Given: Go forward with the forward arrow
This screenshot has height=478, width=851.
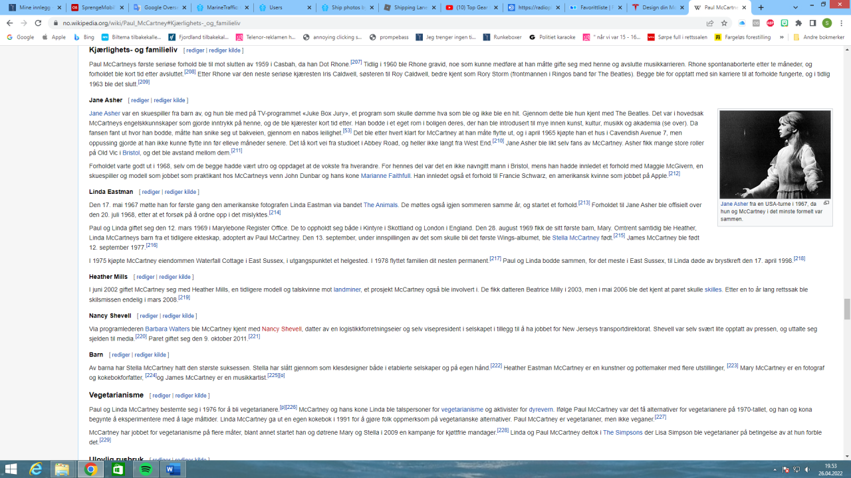Looking at the screenshot, I should 23,23.
